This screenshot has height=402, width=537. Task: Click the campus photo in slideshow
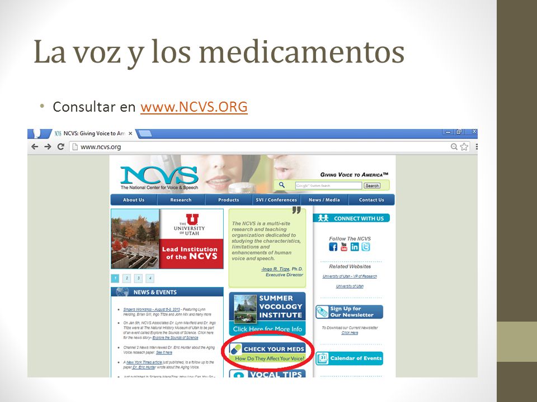135,239
